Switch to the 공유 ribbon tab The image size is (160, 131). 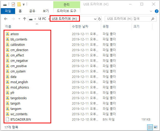[32, 11]
